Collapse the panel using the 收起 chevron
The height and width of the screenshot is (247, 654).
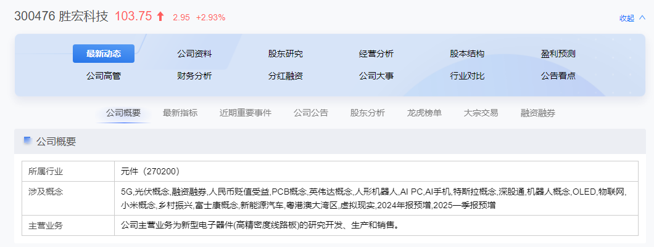tap(642, 18)
